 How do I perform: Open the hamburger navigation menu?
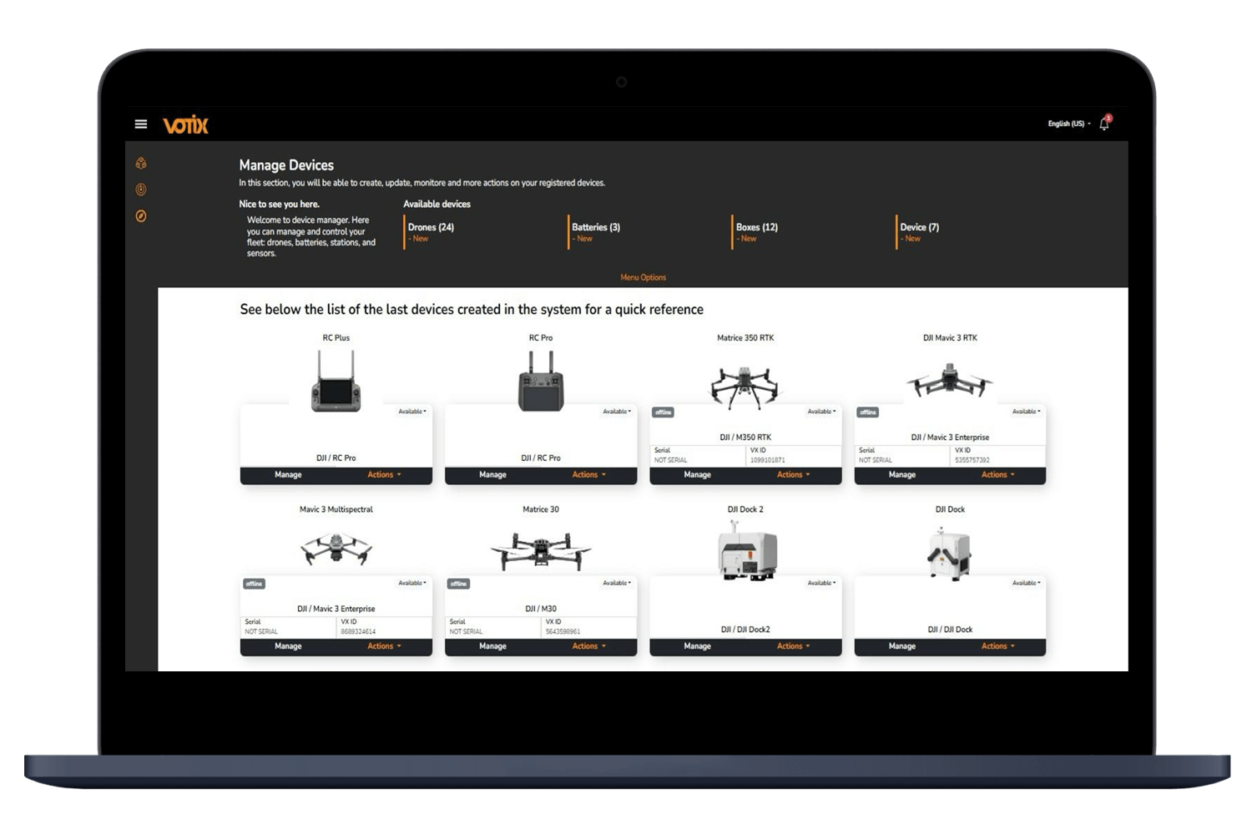140,123
